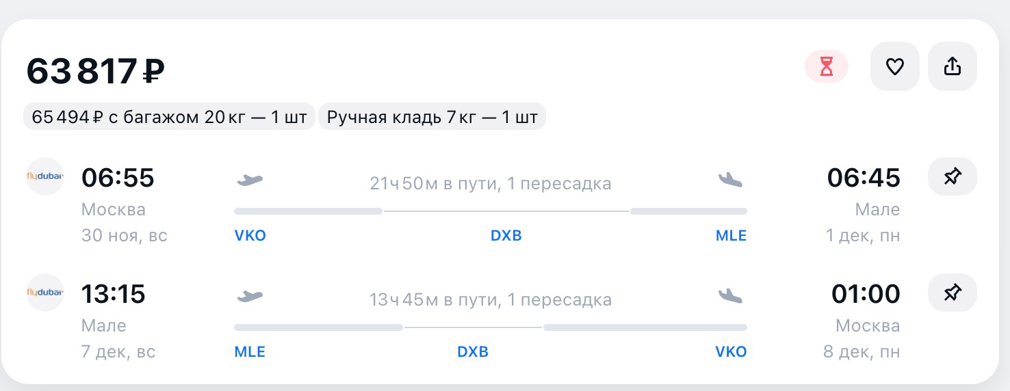Click the red hourglass badge
The image size is (1010, 391).
coord(827,67)
